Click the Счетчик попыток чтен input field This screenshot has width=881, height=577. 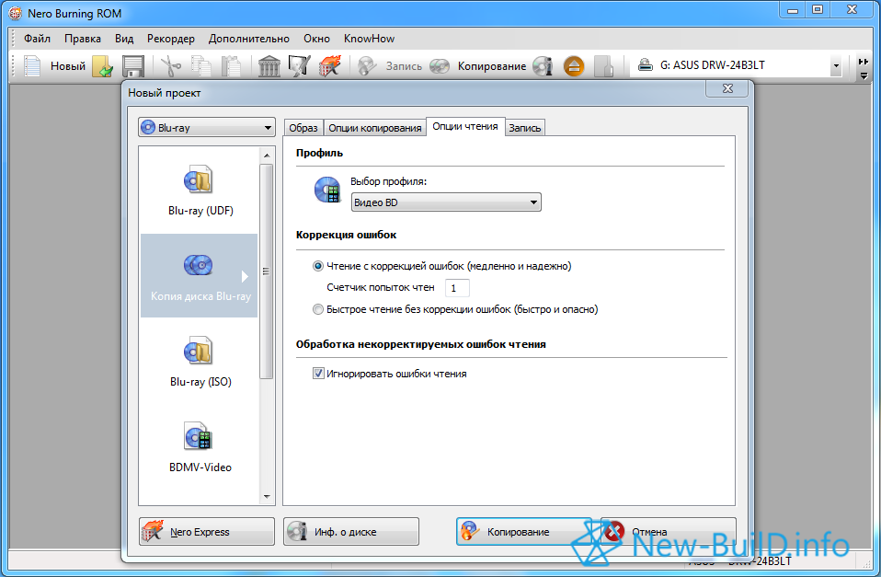(457, 288)
